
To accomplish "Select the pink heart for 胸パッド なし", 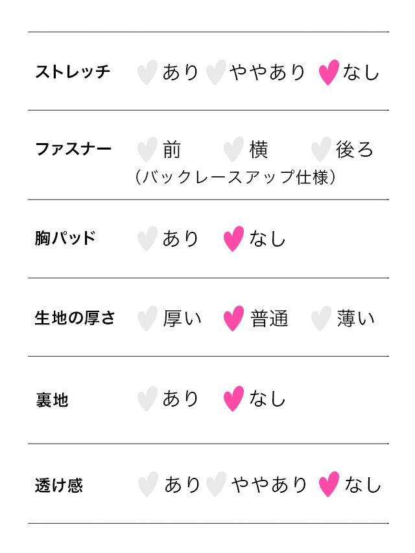I will 233,239.
